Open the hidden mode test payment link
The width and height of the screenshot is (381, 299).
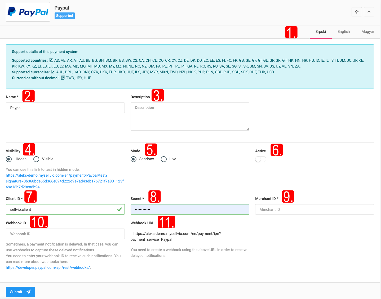point(65,181)
